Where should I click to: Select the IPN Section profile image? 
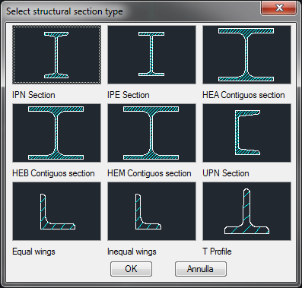tap(56, 55)
